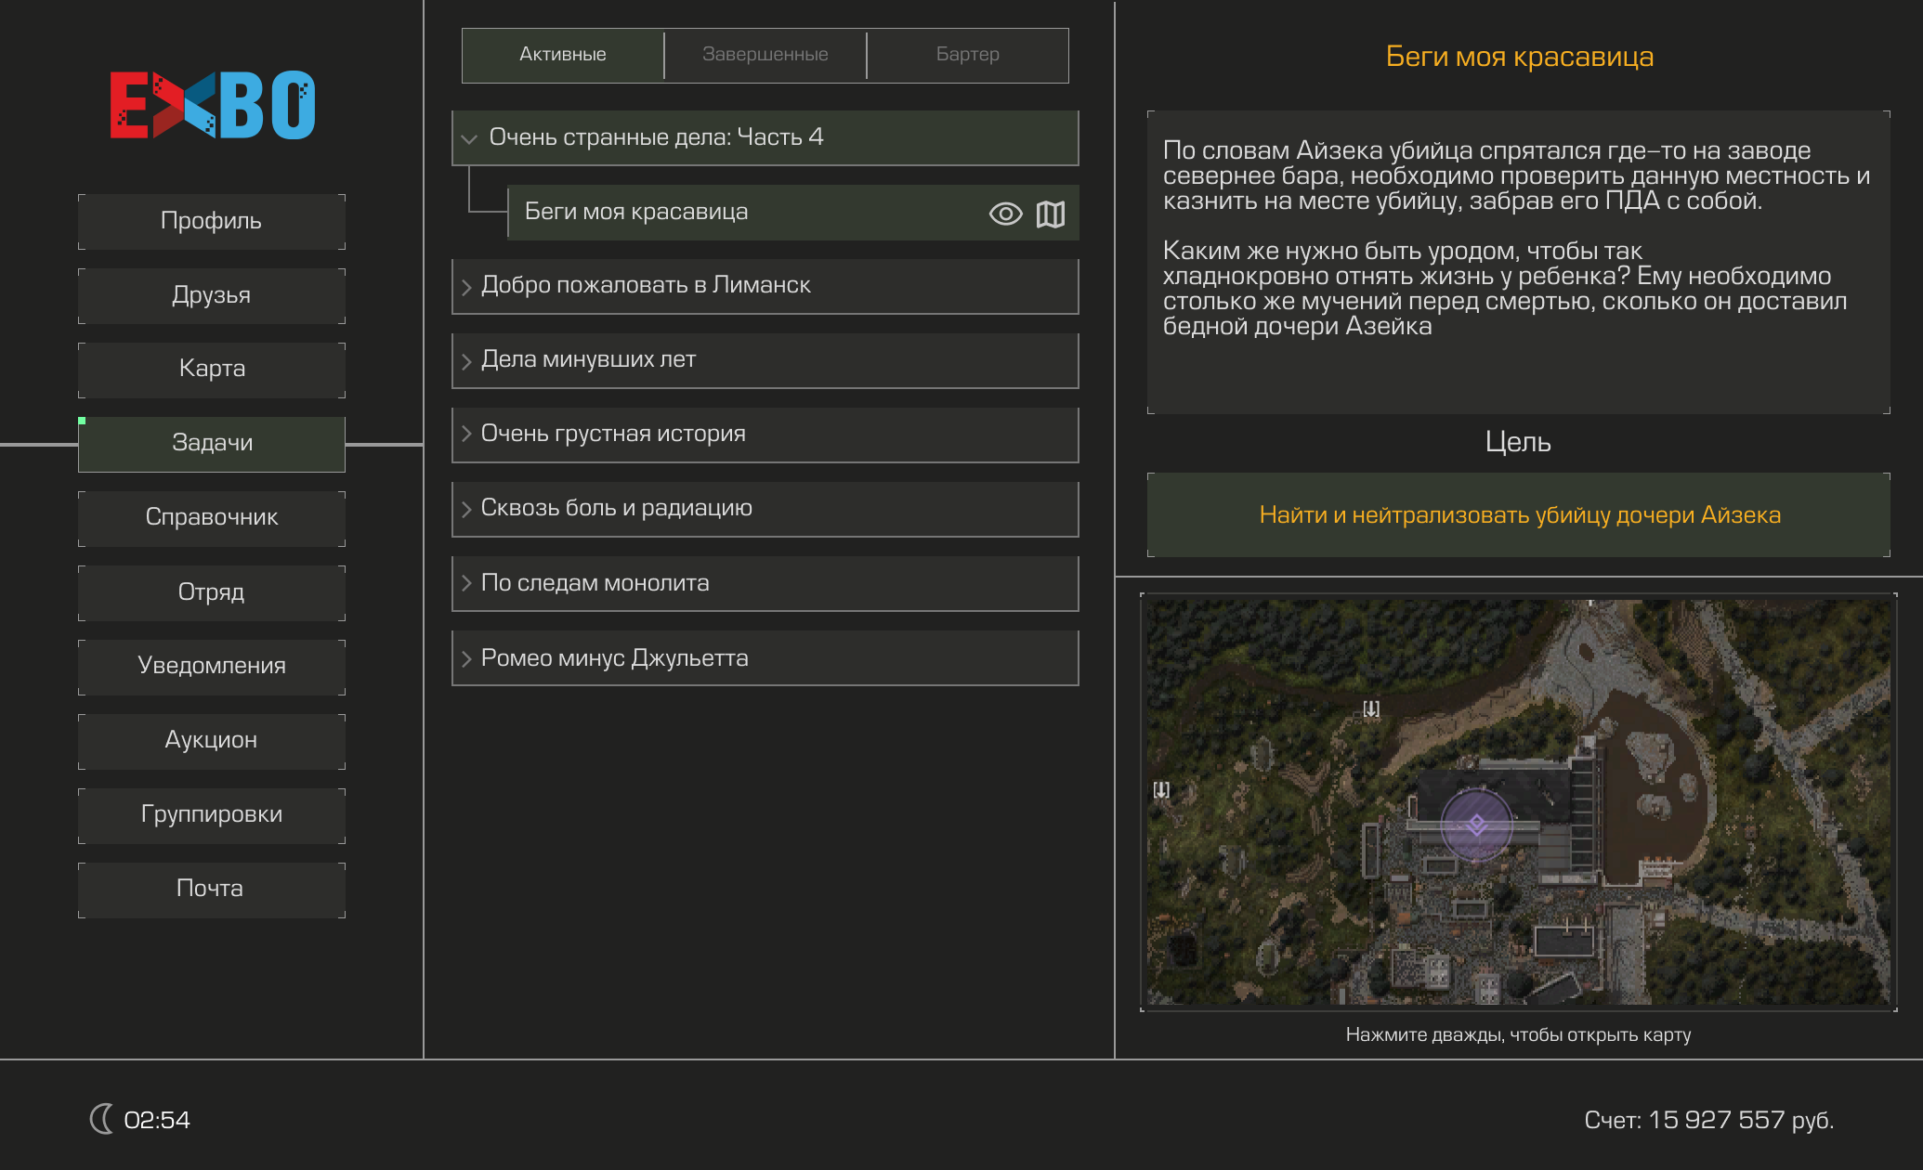The width and height of the screenshot is (1923, 1170).
Task: Open the Бартер tab
Action: pyautogui.click(x=967, y=55)
